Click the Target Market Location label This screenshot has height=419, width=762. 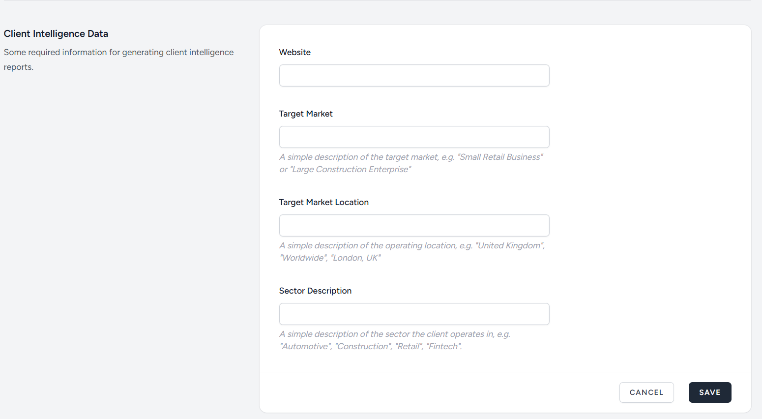(323, 202)
